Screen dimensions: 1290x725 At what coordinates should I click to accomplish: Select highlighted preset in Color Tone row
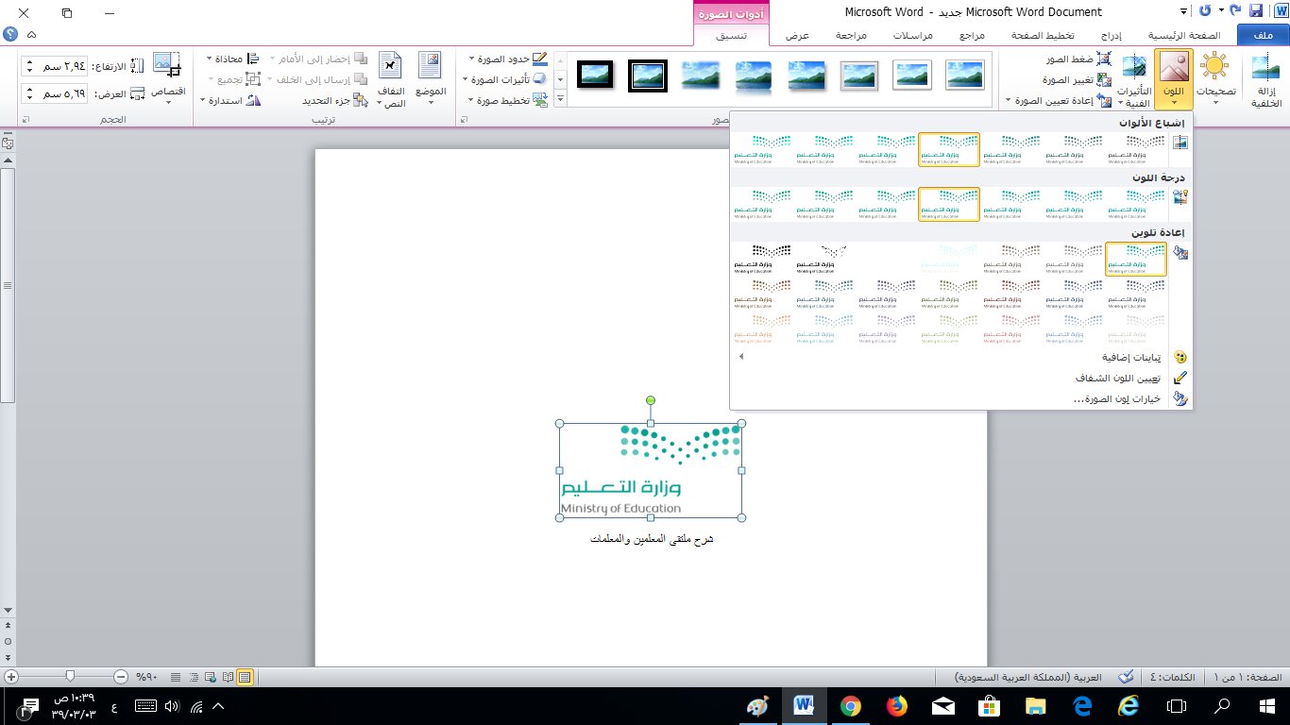tap(949, 204)
